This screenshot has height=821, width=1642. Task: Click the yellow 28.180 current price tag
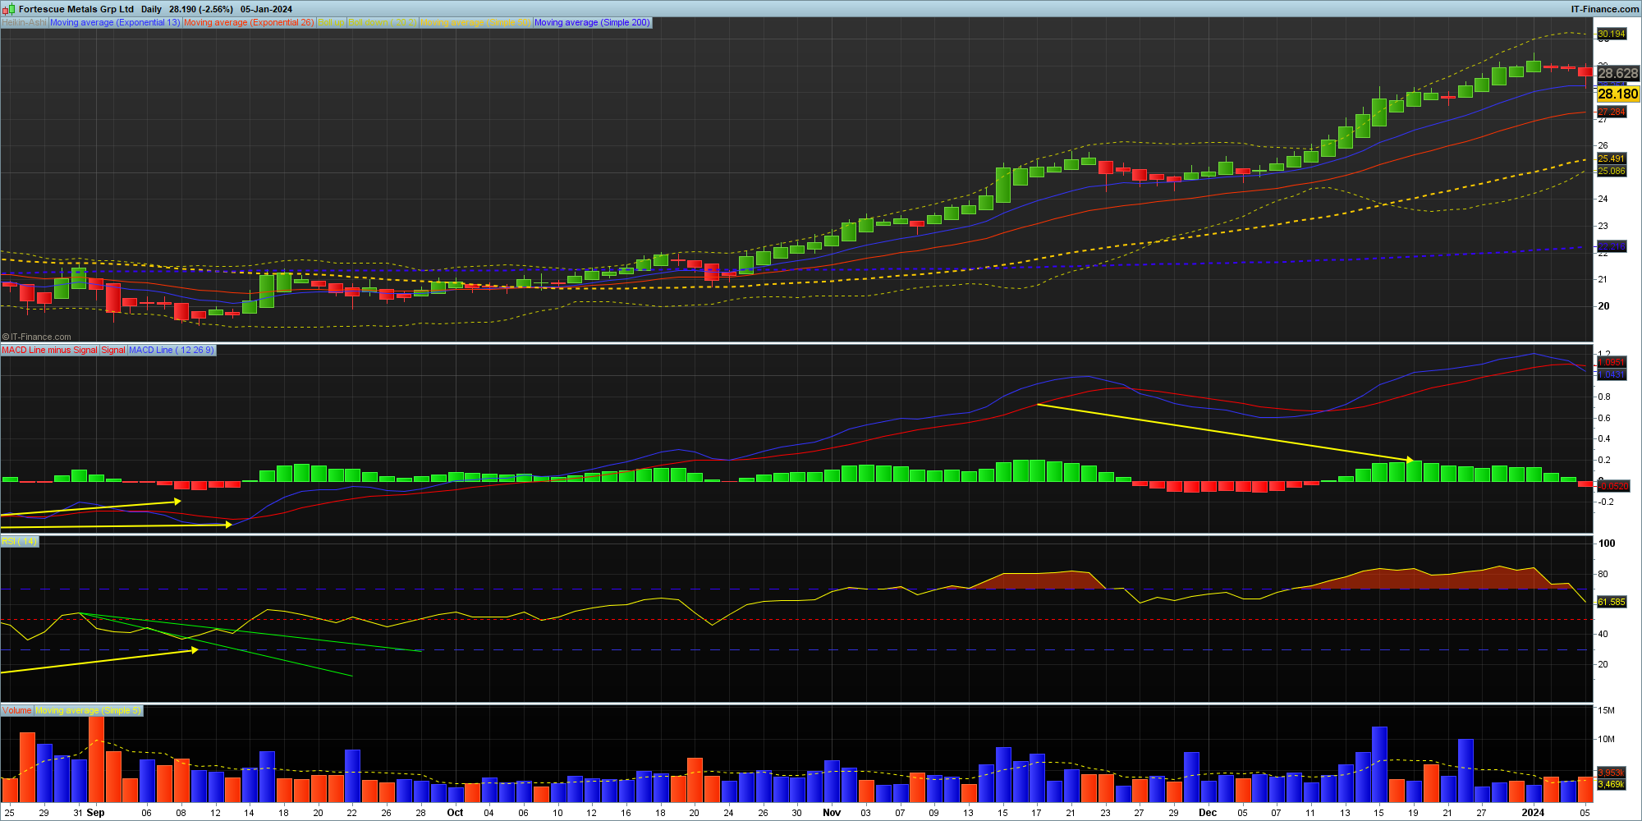[1617, 94]
